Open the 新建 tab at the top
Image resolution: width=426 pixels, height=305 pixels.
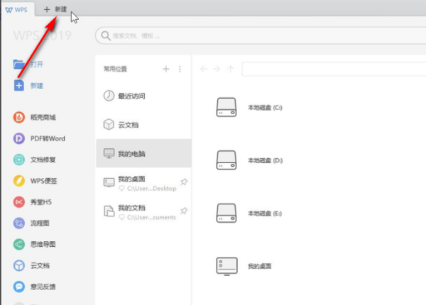pos(55,9)
